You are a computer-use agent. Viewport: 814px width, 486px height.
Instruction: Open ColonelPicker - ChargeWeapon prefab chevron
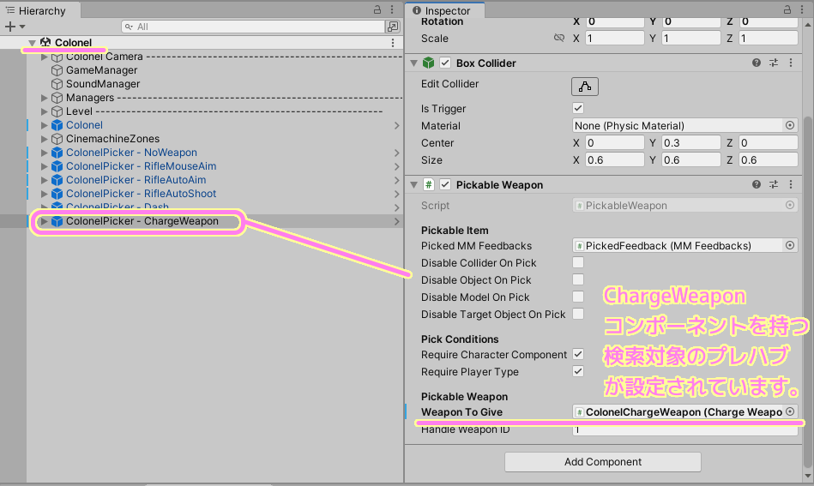tap(396, 221)
